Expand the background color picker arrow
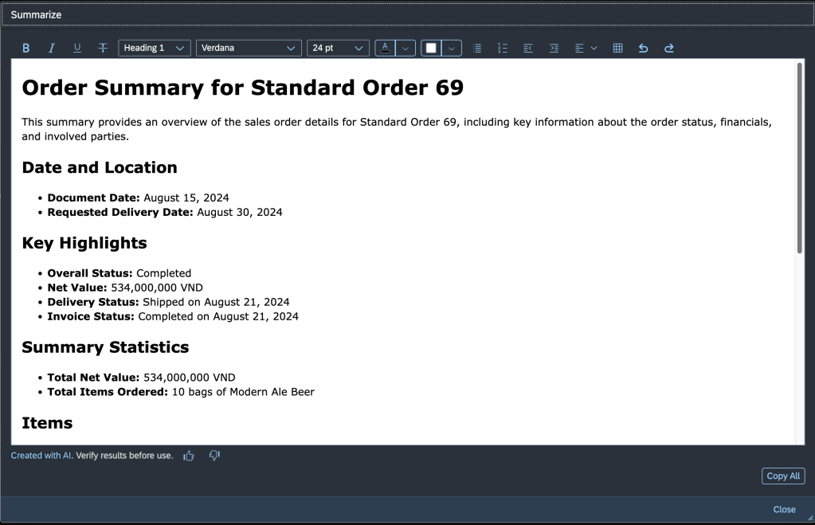The width and height of the screenshot is (815, 525). click(x=453, y=48)
